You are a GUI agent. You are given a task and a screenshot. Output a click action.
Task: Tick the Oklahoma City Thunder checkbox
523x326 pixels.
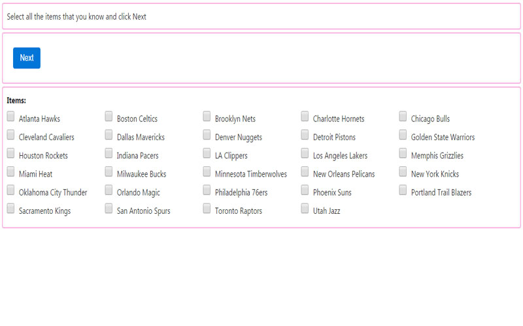[10, 190]
